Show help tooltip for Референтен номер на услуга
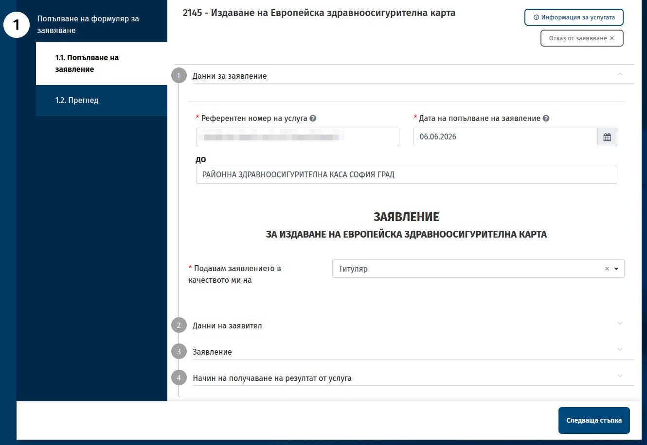This screenshot has width=647, height=445. point(313,118)
